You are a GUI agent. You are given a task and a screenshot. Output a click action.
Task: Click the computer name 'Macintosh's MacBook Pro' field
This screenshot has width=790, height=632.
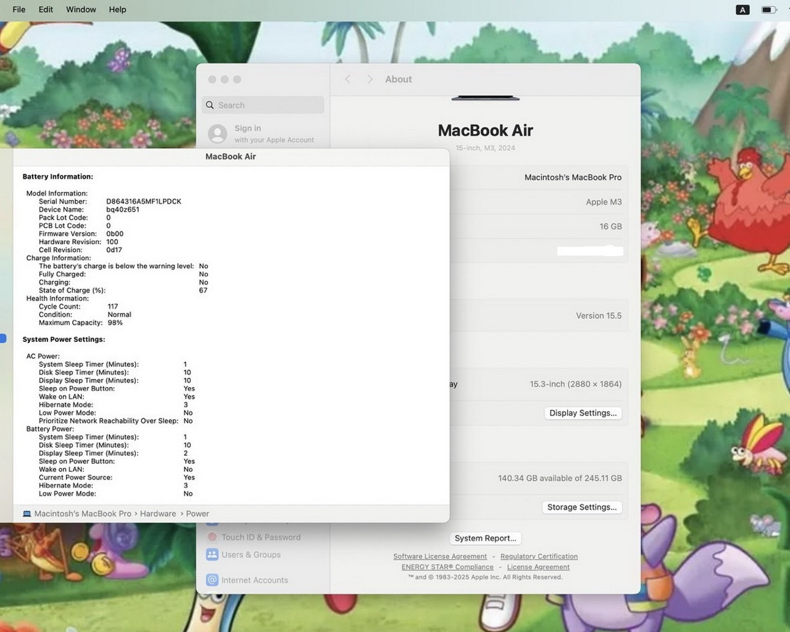pyautogui.click(x=573, y=177)
